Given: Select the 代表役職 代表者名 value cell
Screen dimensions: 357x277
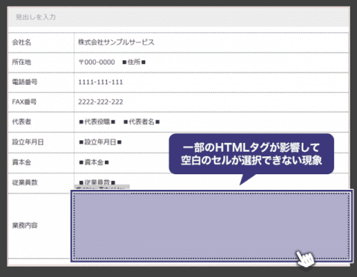Looking at the screenshot, I should tap(211, 122).
